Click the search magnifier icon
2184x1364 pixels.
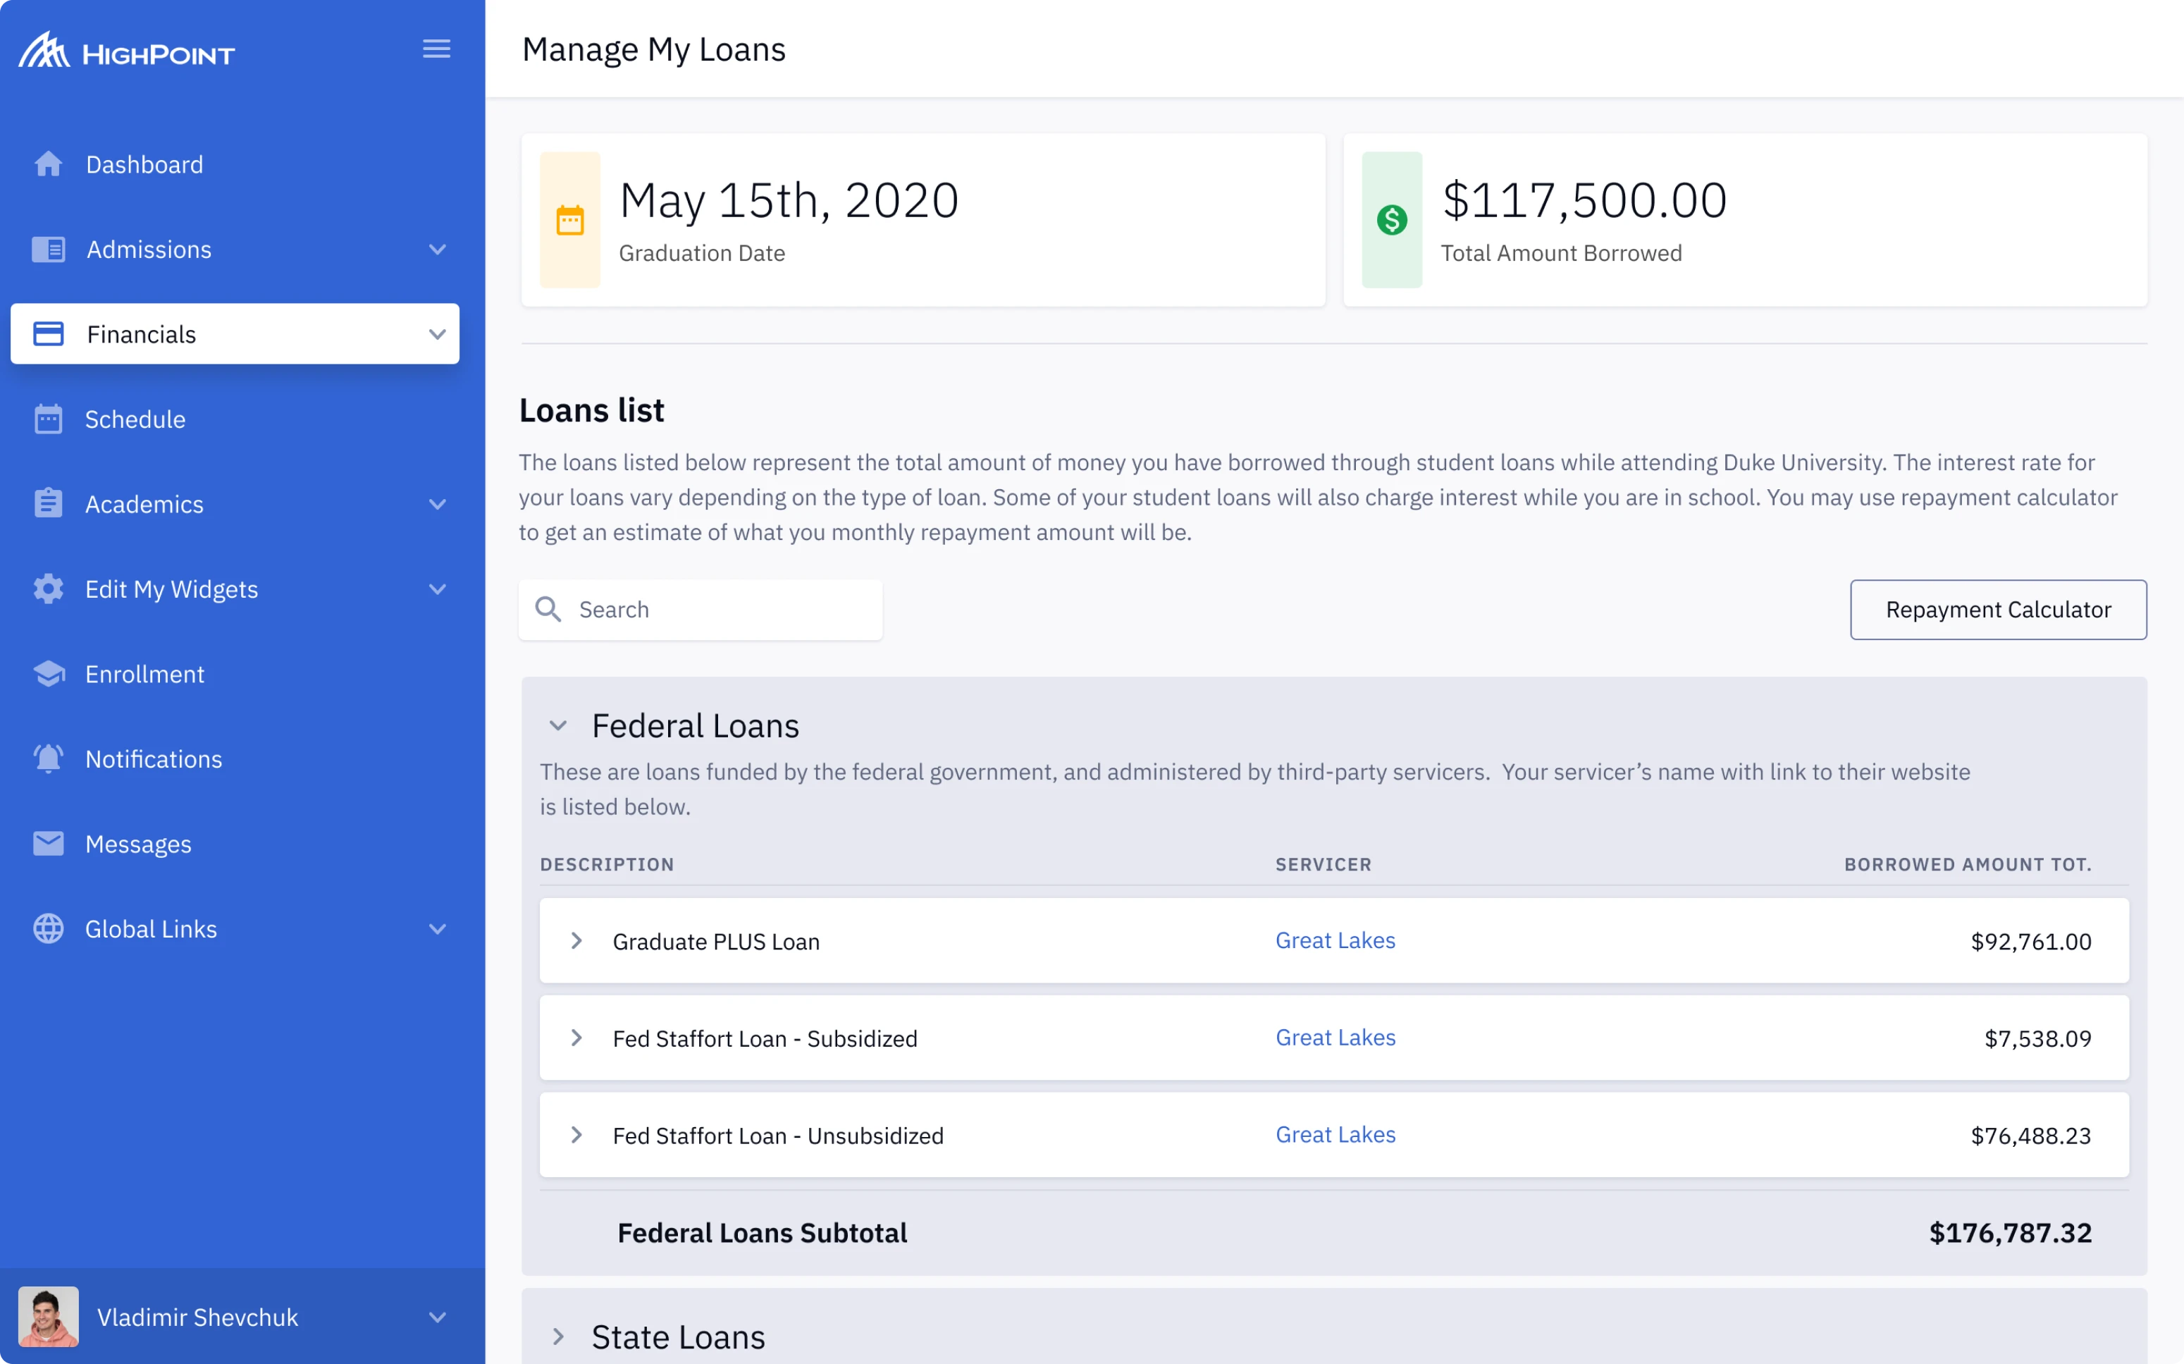pyautogui.click(x=548, y=609)
